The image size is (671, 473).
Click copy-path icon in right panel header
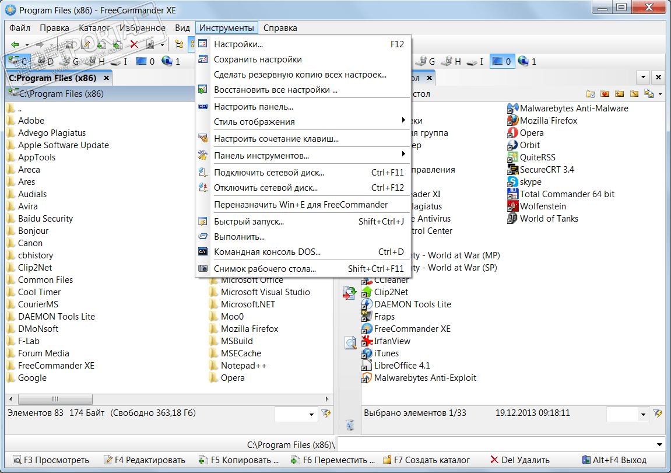[649, 94]
